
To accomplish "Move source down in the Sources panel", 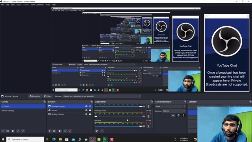I will [x=70, y=131].
